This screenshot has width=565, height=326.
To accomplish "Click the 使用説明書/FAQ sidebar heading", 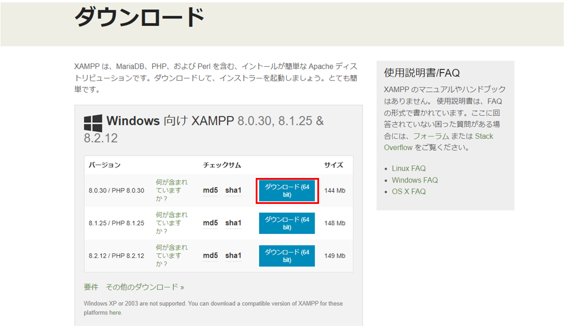I will coord(422,73).
